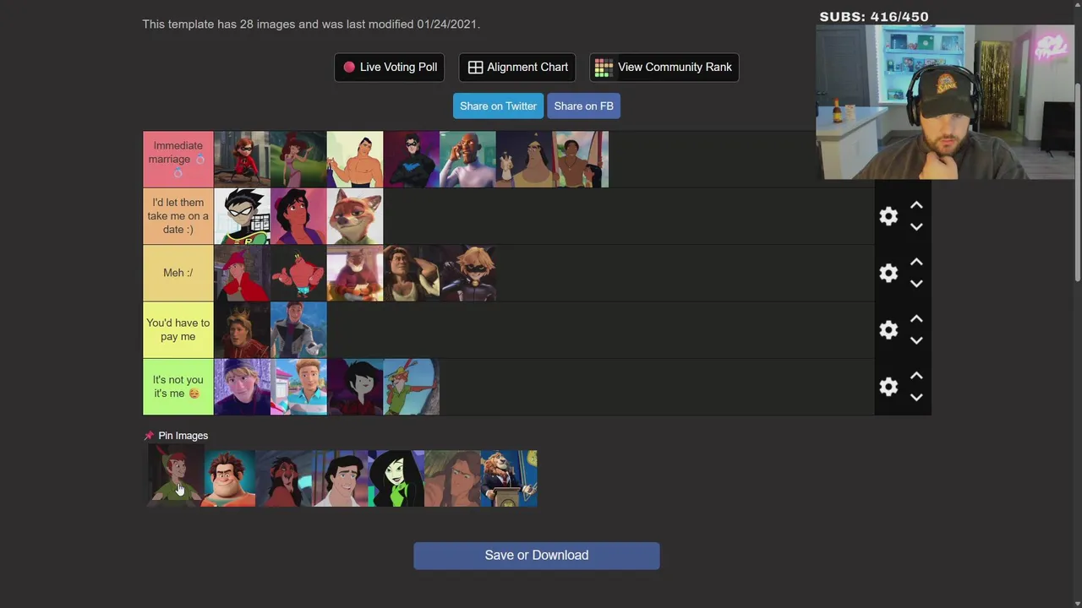Pick the Hans from Frozen image
This screenshot has width=1082, height=608.
click(x=298, y=329)
